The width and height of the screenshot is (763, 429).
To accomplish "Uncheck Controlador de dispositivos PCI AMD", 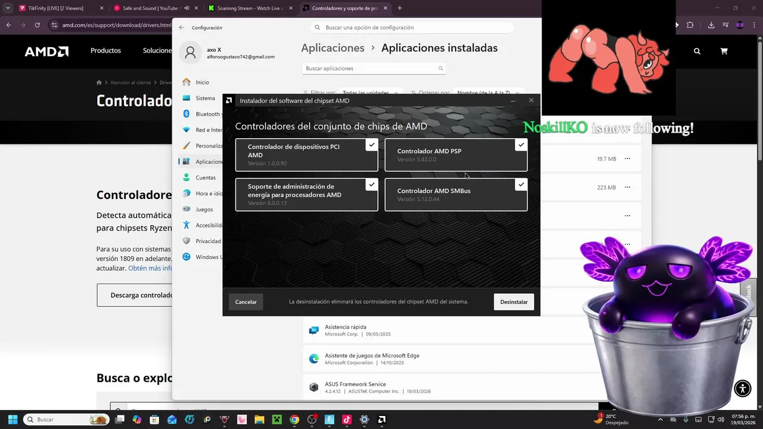I will click(x=372, y=145).
